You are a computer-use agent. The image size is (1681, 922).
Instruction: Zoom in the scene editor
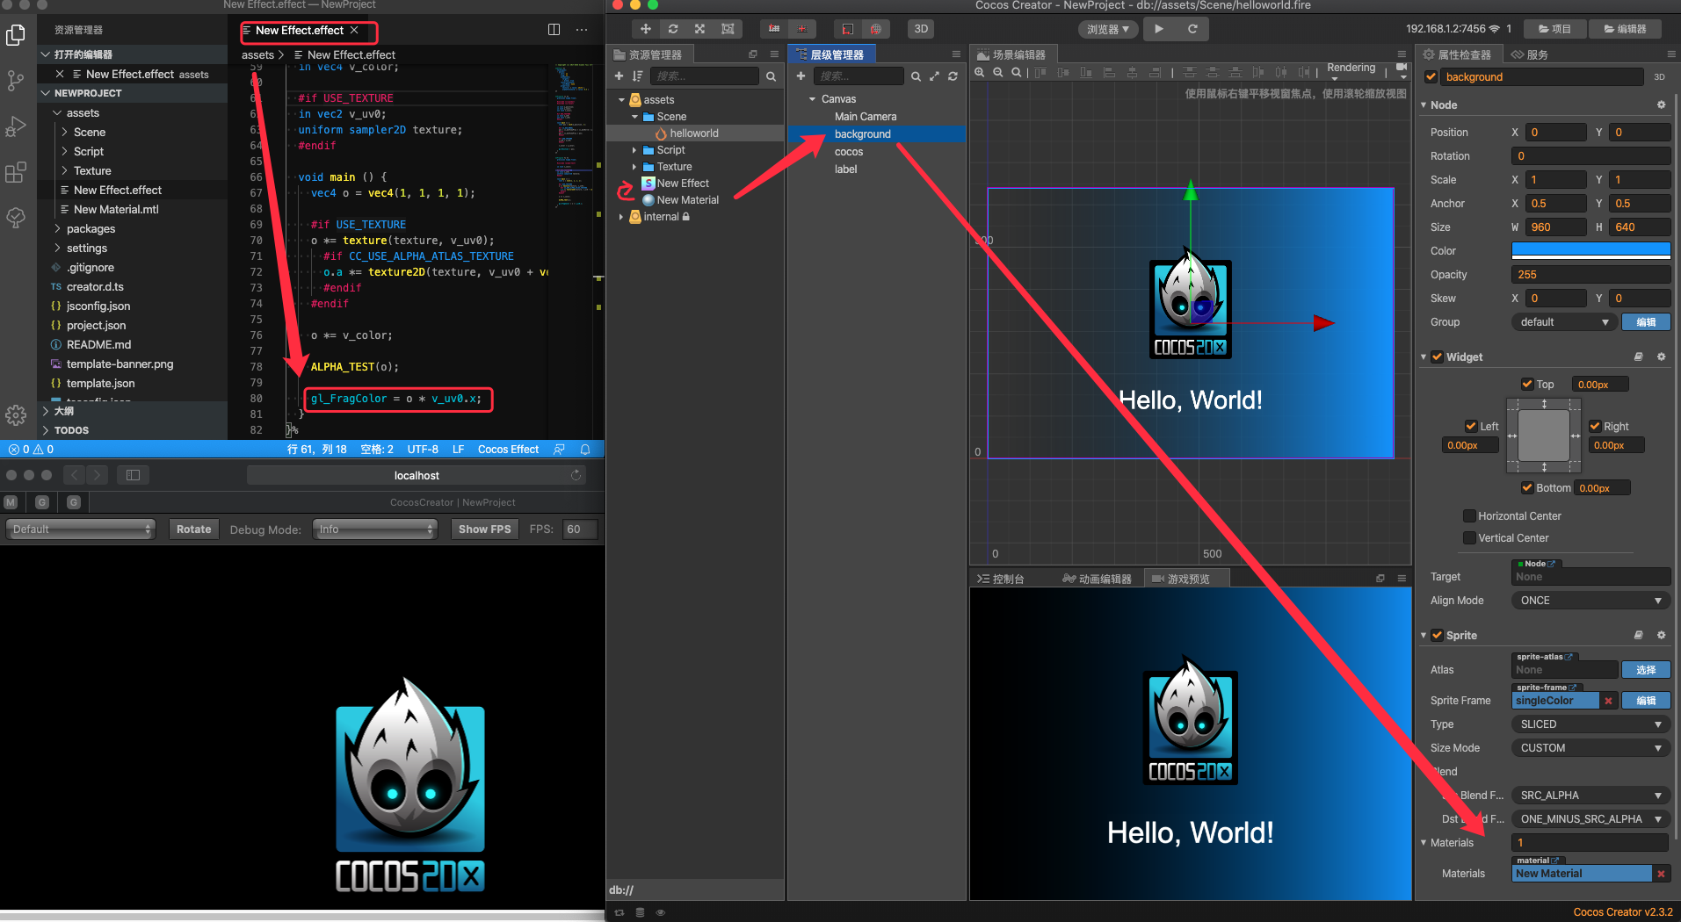pyautogui.click(x=979, y=72)
